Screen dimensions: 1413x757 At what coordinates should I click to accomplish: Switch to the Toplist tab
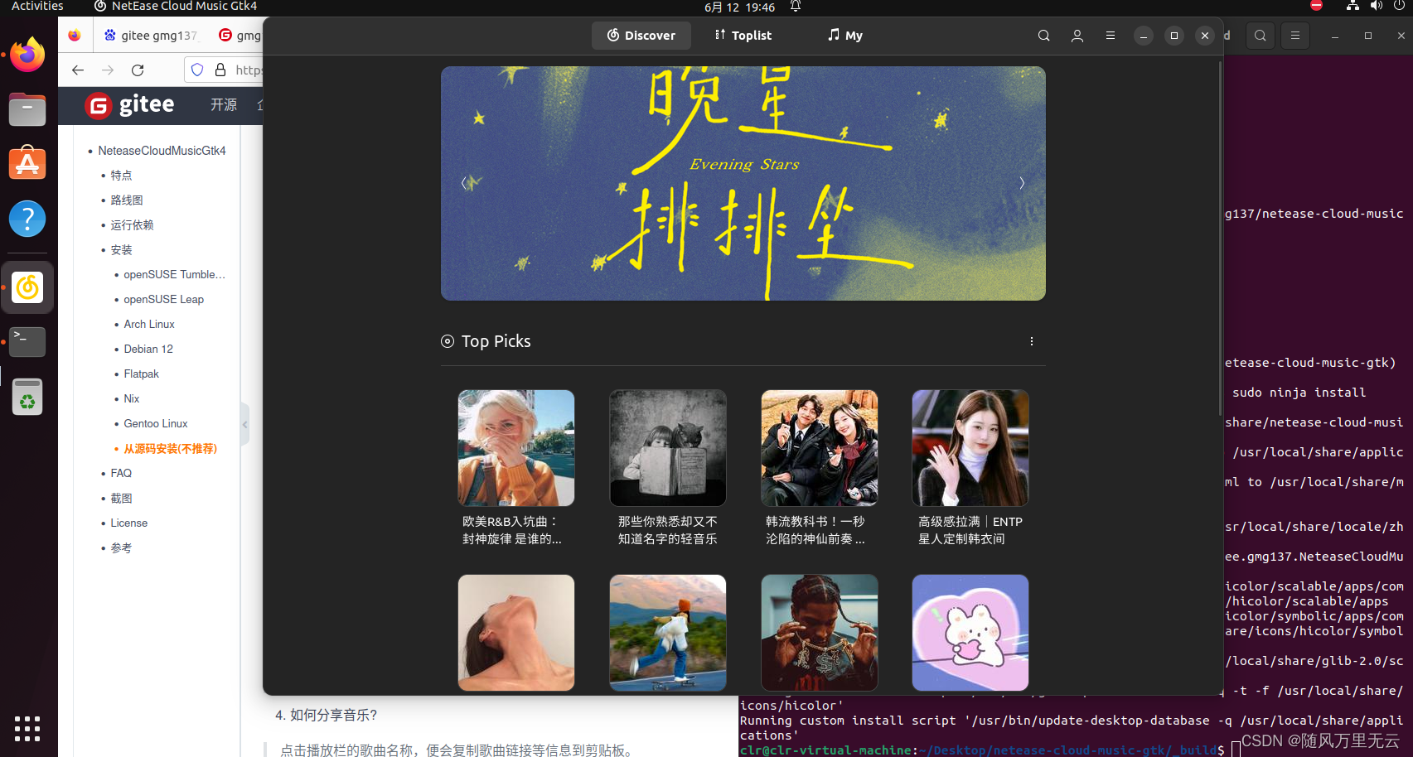pos(743,36)
